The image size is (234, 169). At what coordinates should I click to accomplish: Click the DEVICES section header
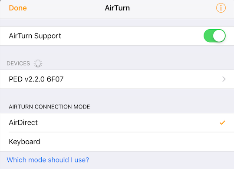point(18,64)
